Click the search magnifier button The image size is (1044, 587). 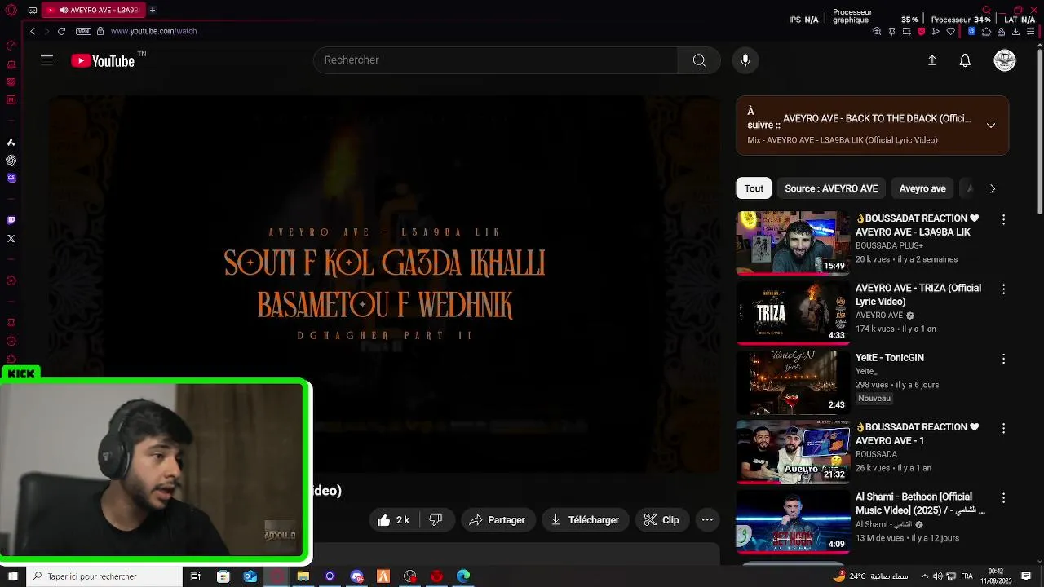[699, 60]
